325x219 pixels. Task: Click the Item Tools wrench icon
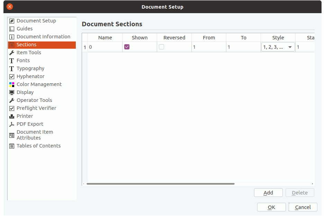12,53
